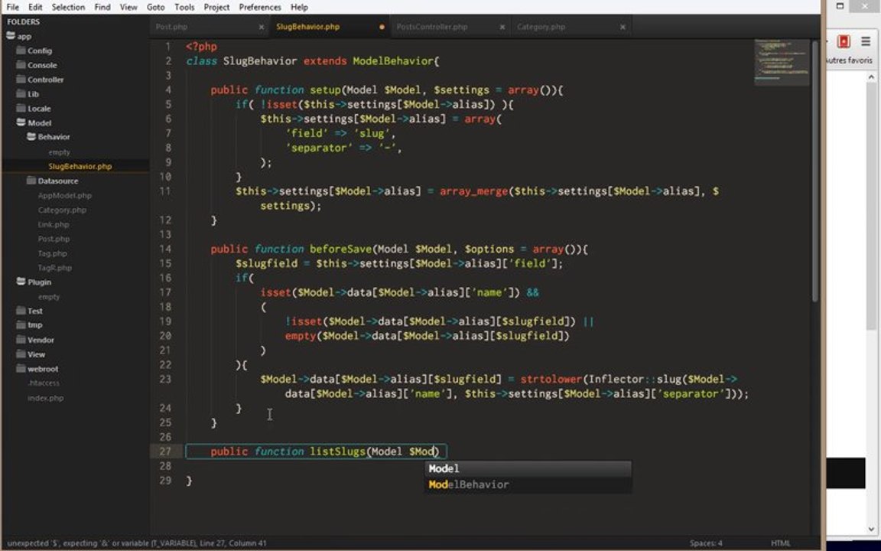Choose Model from the autocomplete popup
881x551 pixels.
(x=528, y=469)
